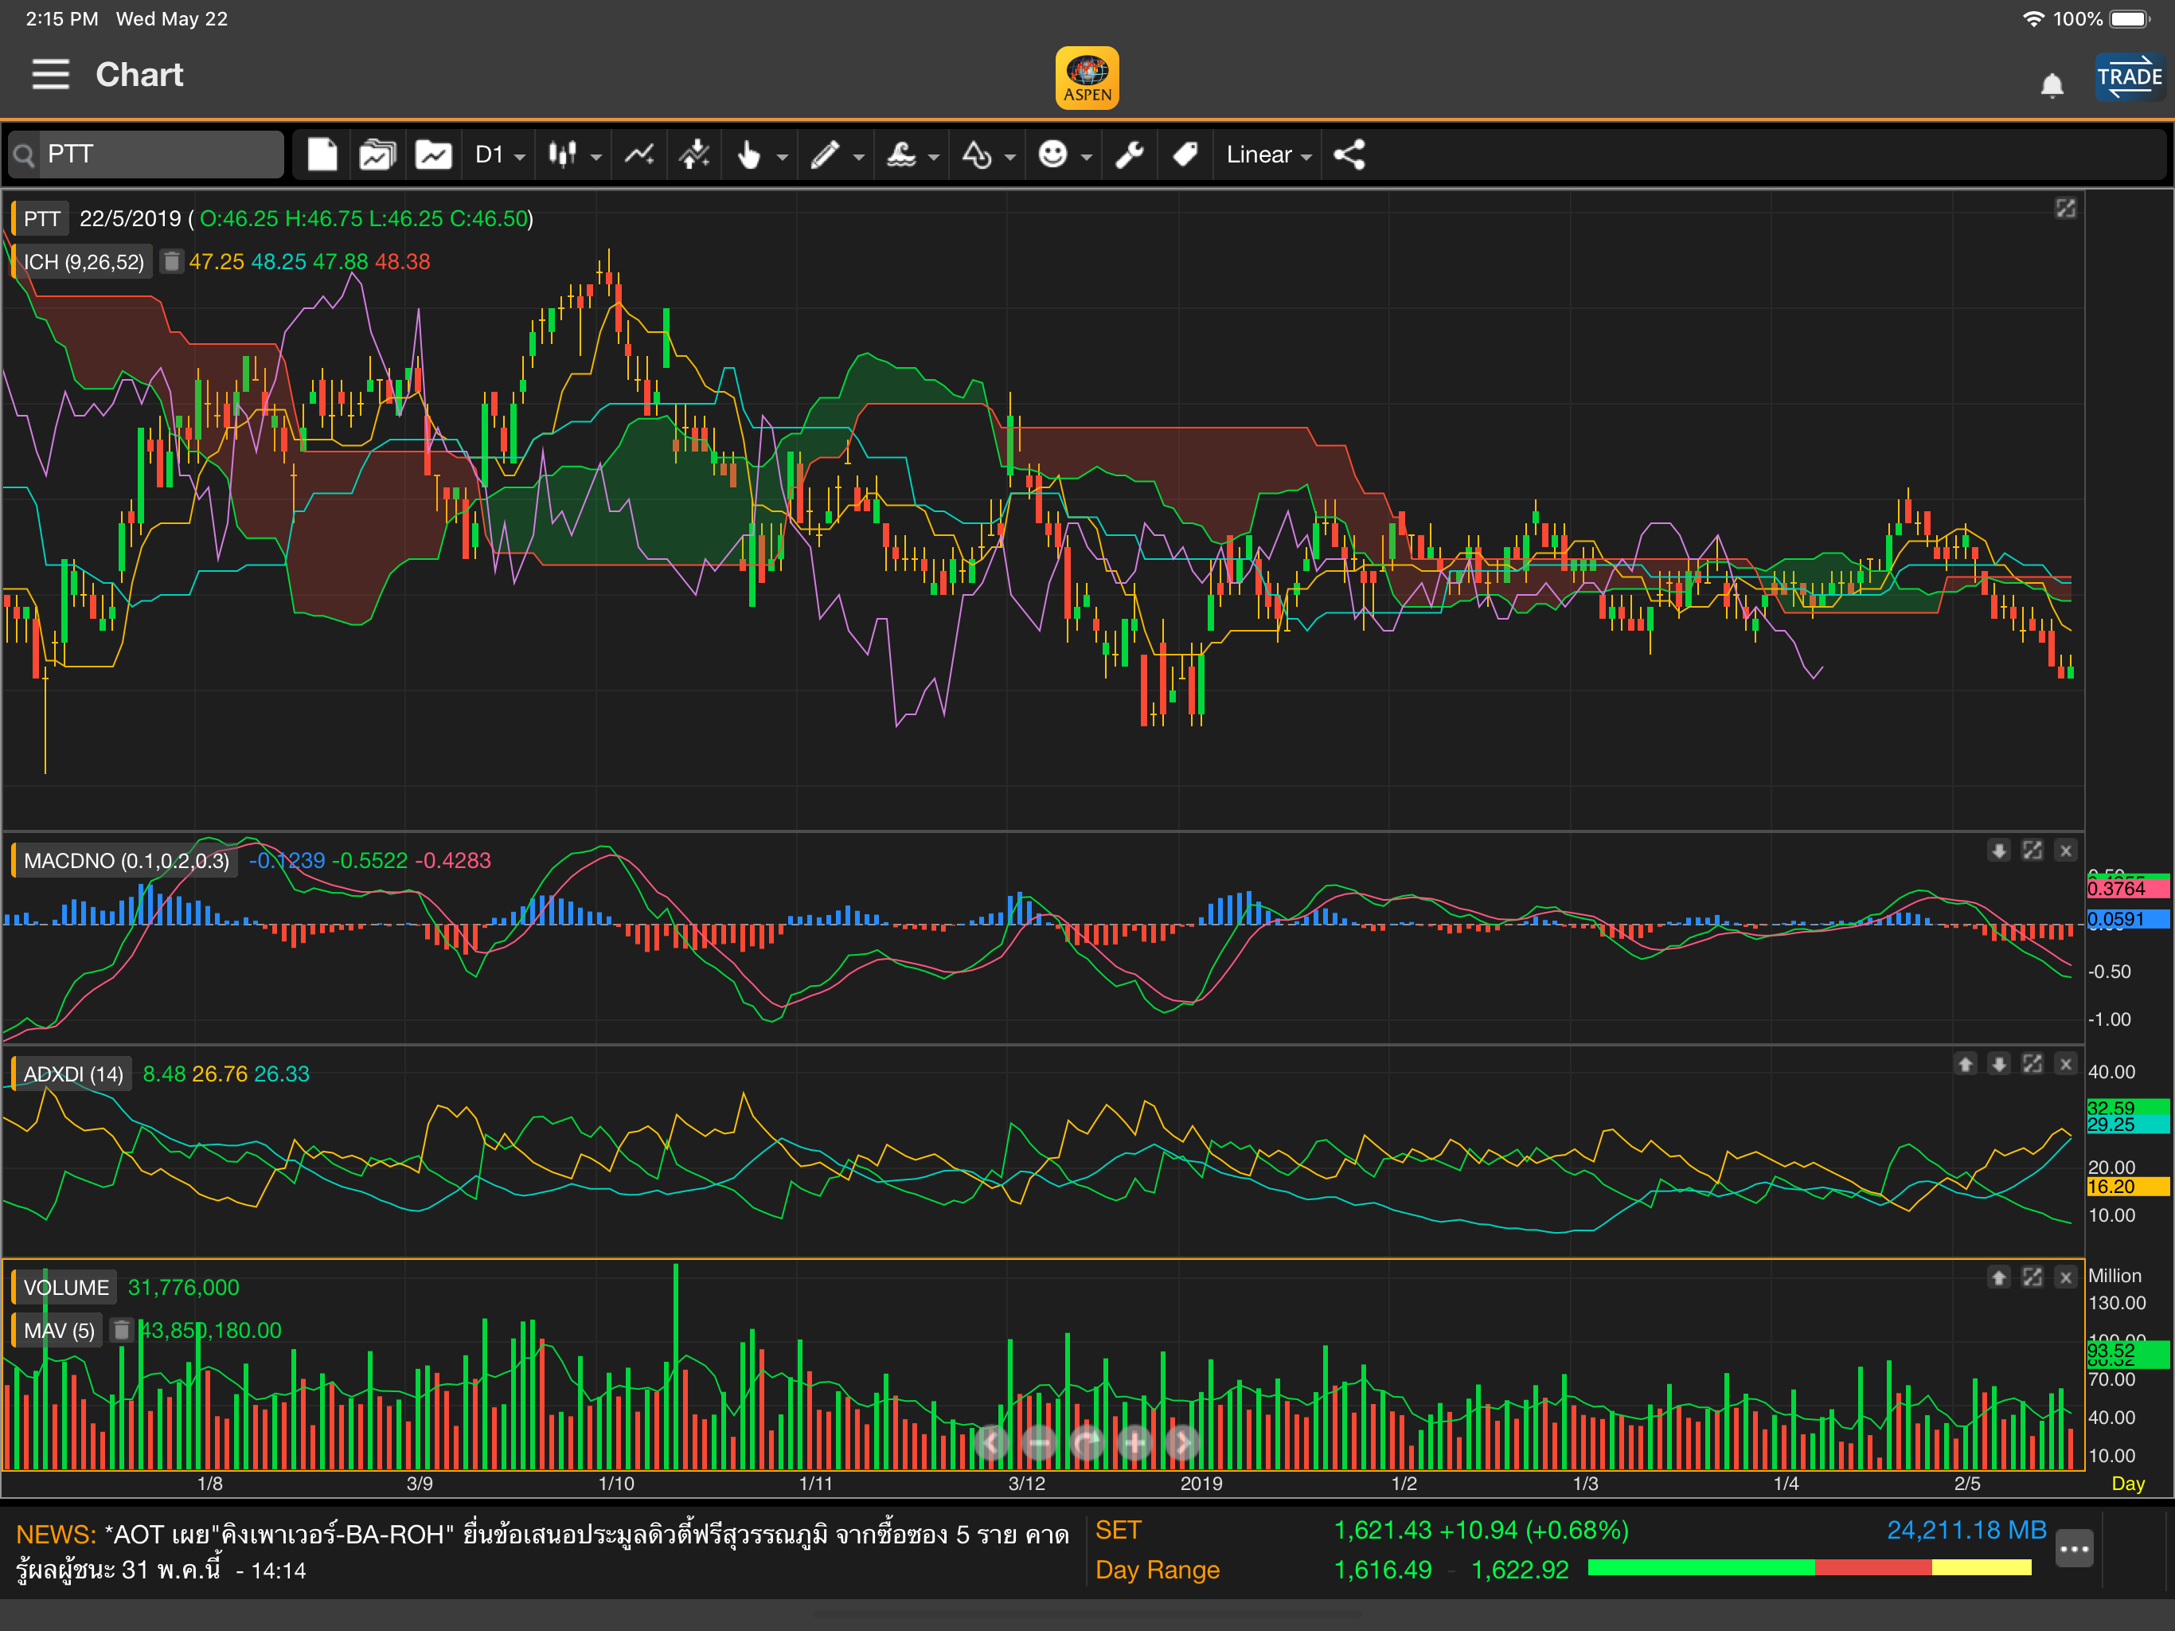
Task: Tap the notification bell icon
Action: (x=2051, y=85)
